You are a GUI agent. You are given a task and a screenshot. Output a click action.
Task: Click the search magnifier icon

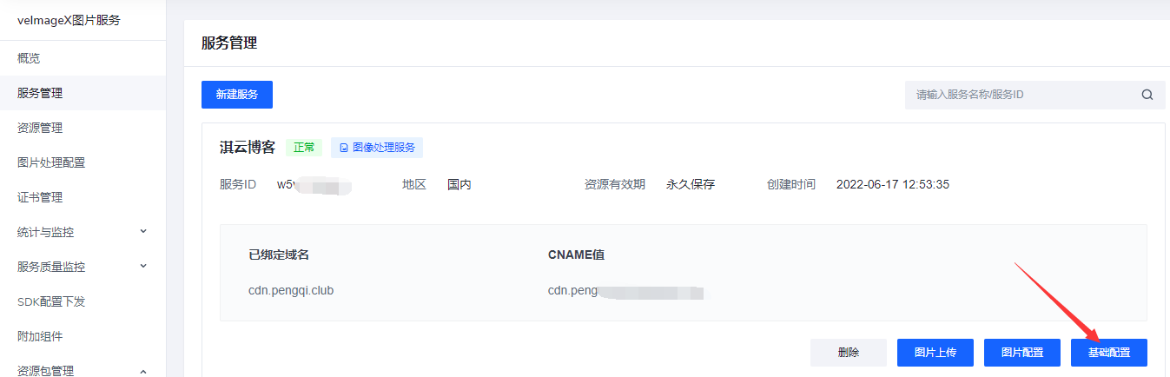1147,95
